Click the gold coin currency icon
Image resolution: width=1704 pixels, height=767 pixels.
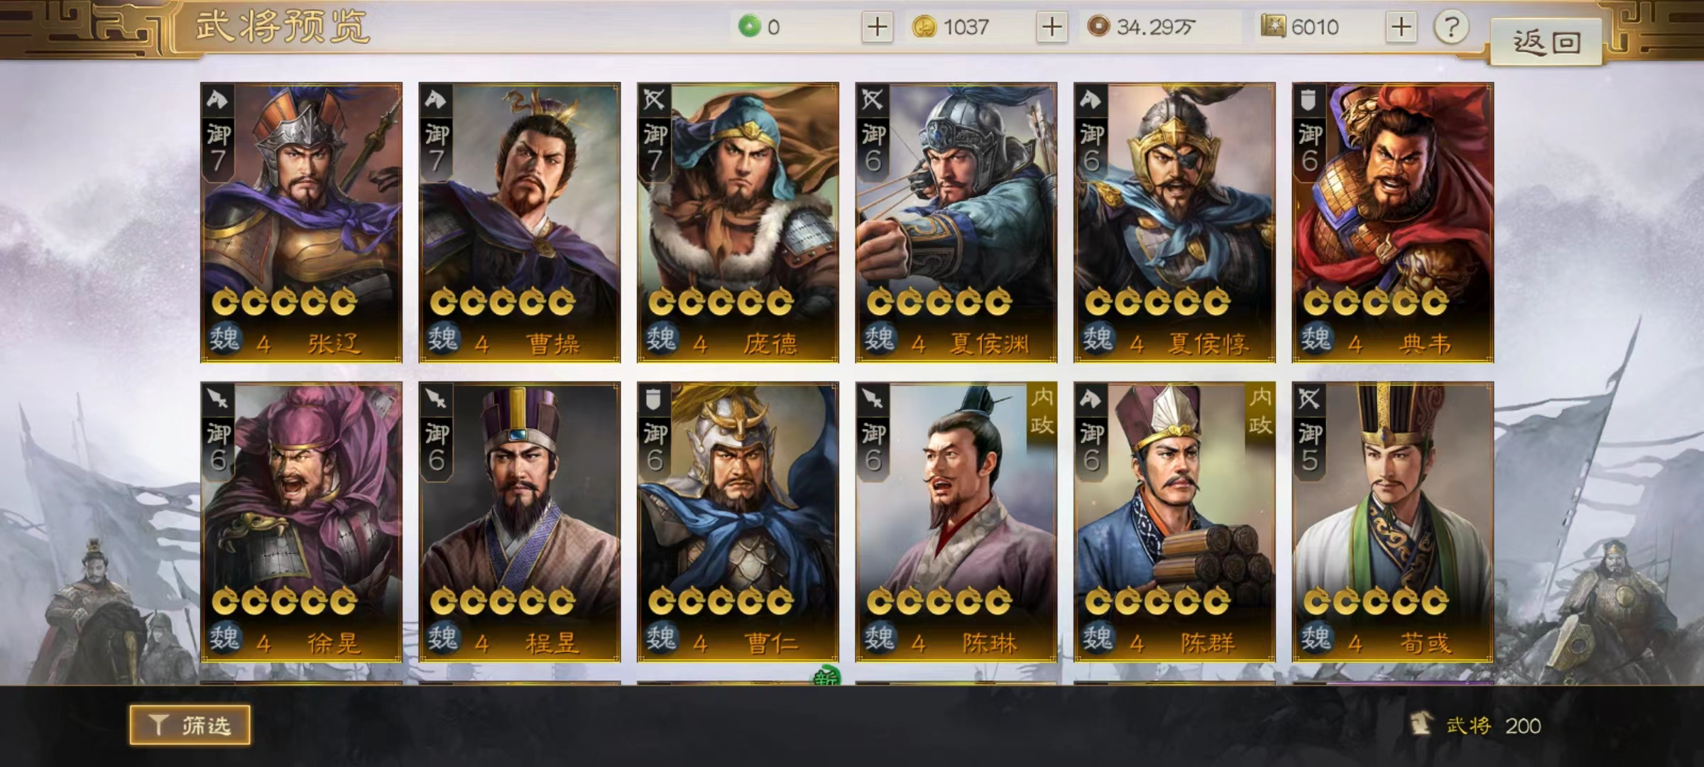tap(924, 27)
